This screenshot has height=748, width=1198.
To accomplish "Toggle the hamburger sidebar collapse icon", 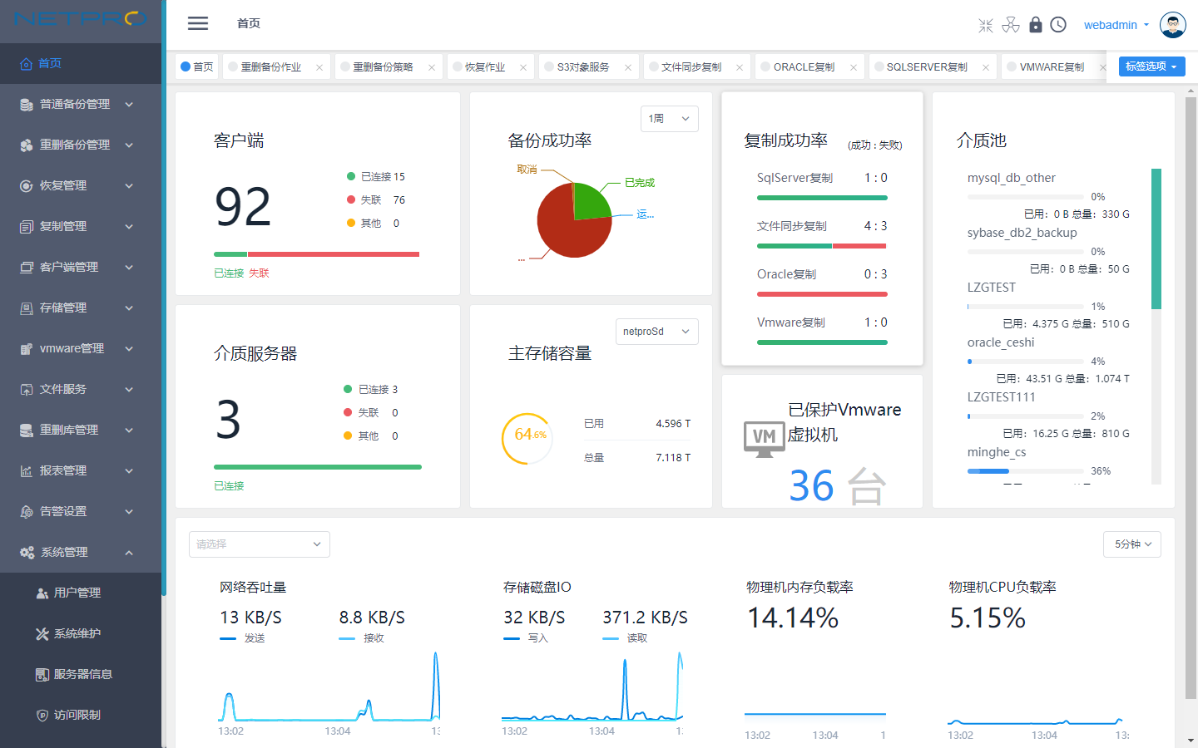I will click(198, 23).
